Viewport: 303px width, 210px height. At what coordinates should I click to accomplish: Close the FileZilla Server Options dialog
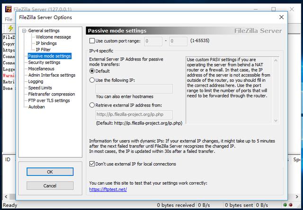coord(281,17)
